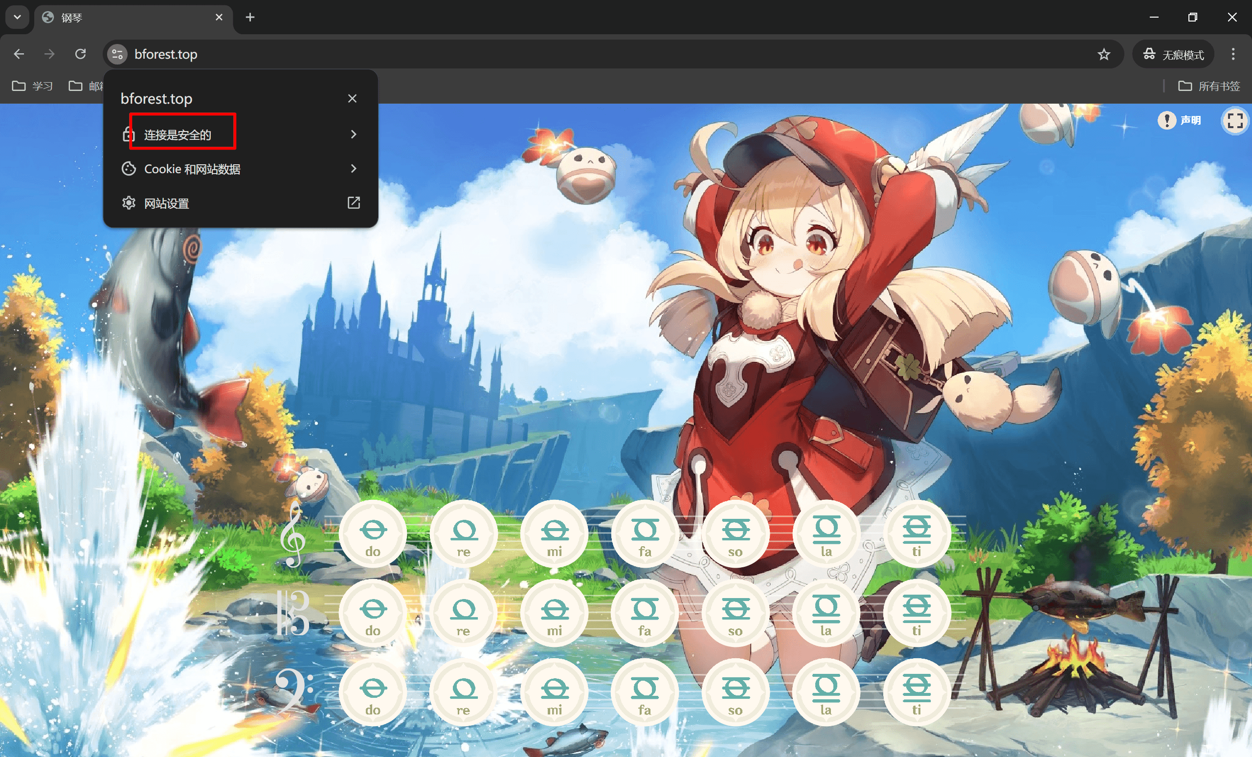Play the bottom row la note
Screen dimensions: 1252x757
pyautogui.click(x=826, y=692)
